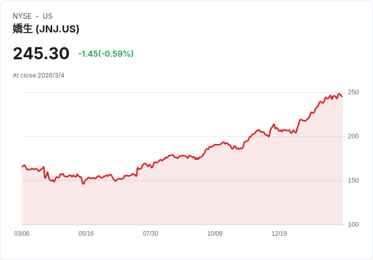Click the current price 245.30
373x260 pixels.
[x=41, y=54]
